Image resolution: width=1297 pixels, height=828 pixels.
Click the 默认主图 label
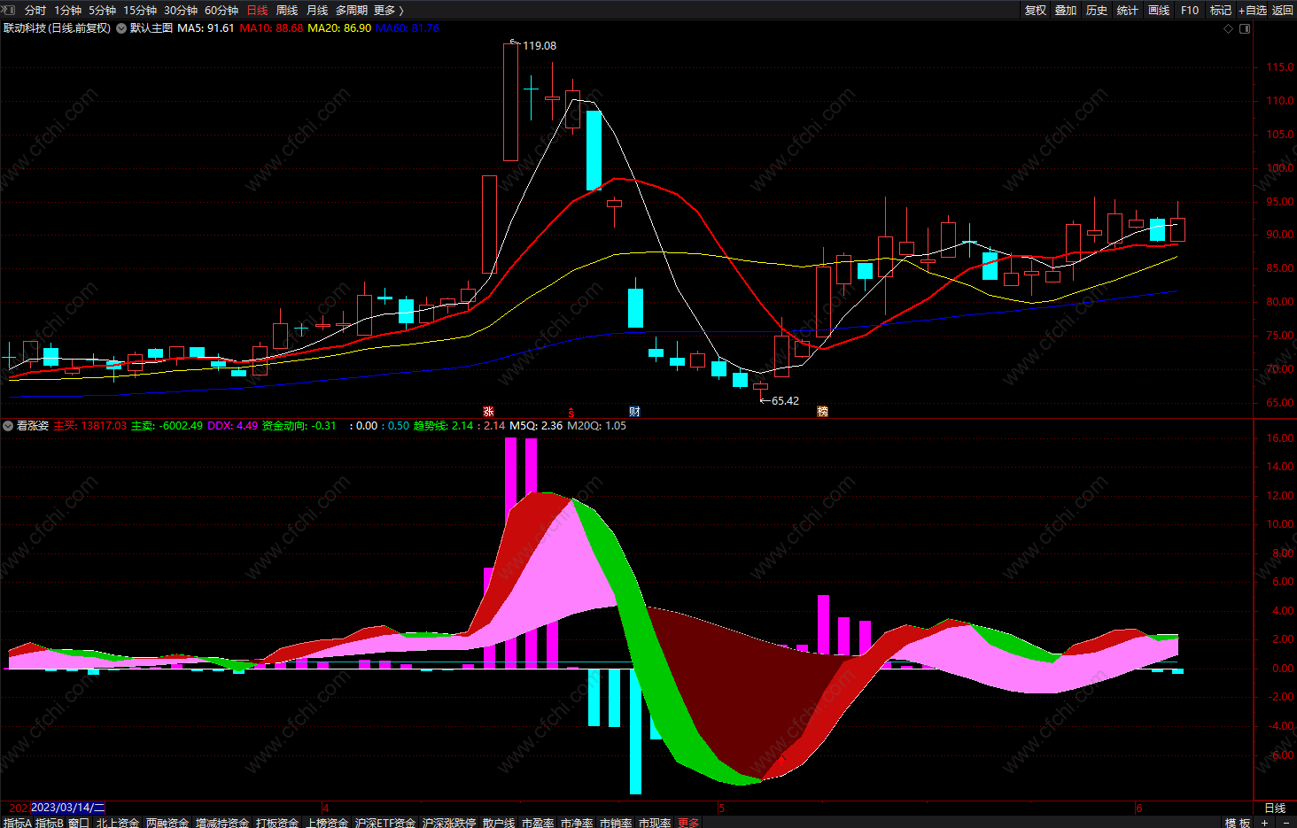151,28
